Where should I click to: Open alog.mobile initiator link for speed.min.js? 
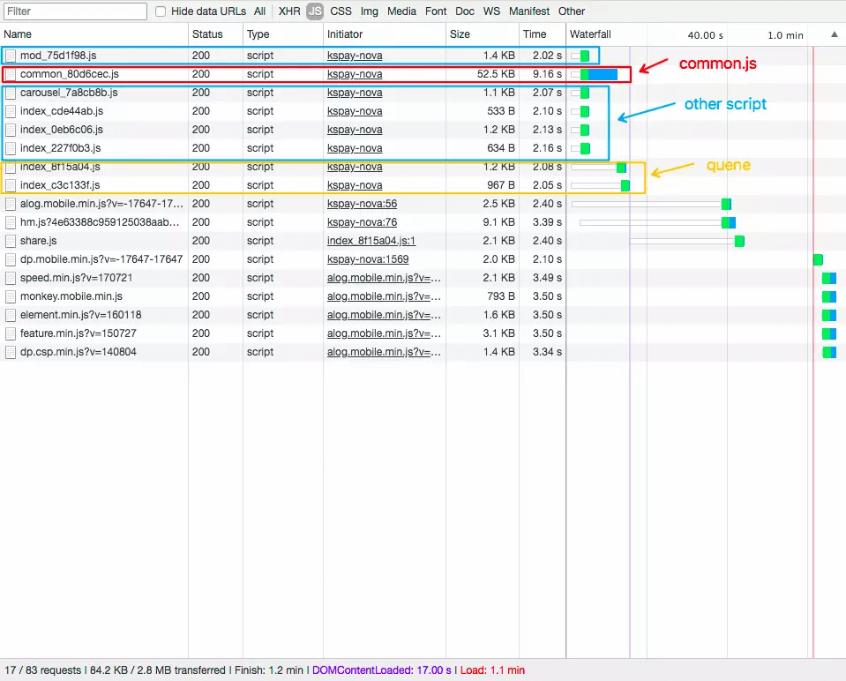pyautogui.click(x=384, y=278)
